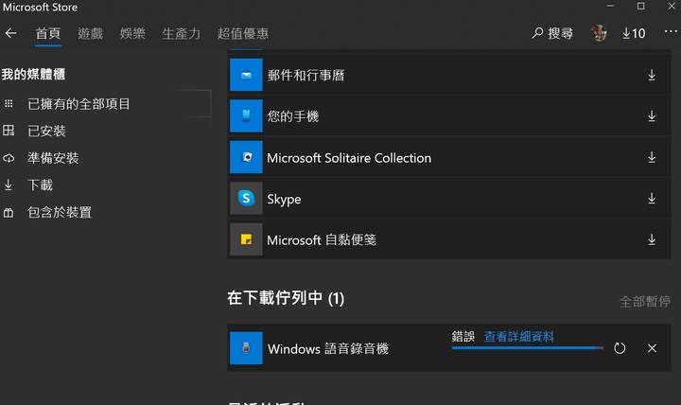The image size is (681, 405).
Task: Click the download arrow icon beside 下載
Action: [x=9, y=185]
